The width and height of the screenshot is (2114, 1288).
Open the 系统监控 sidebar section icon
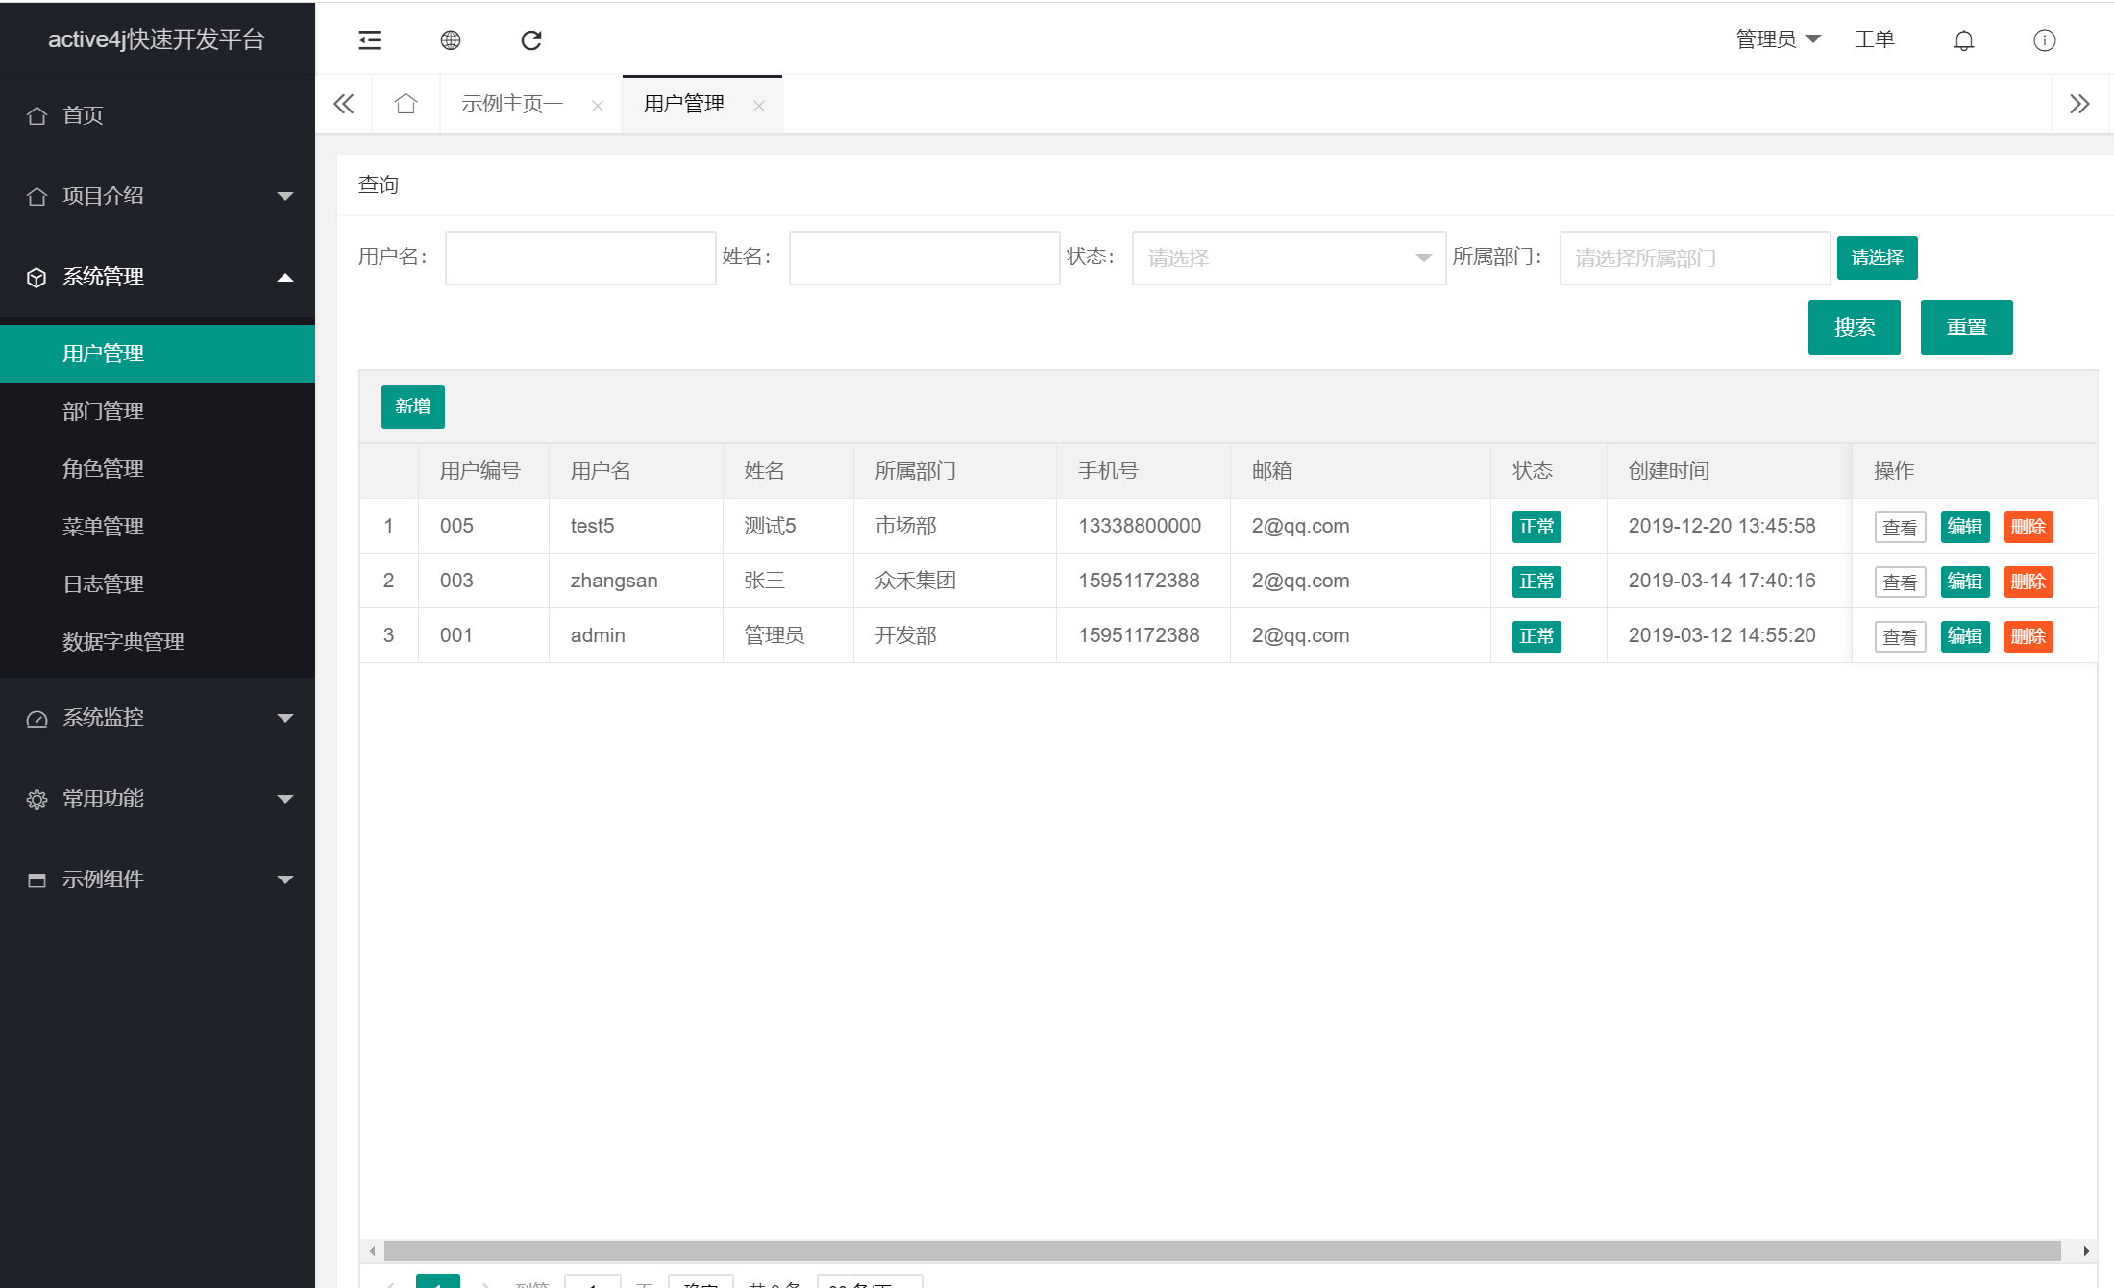pyautogui.click(x=36, y=717)
